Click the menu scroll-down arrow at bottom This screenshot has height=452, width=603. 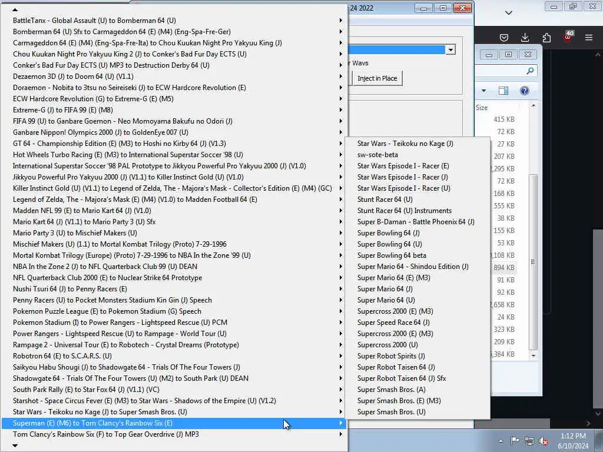(x=15, y=446)
